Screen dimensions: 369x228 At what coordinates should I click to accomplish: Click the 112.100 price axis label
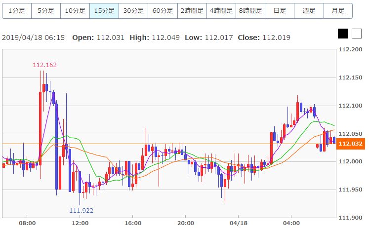(350, 106)
